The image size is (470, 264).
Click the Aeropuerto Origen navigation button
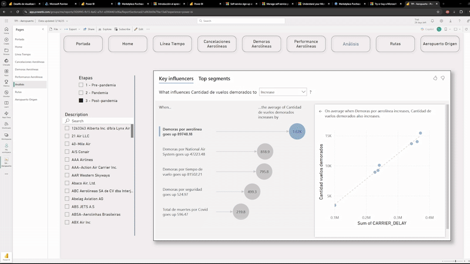tap(440, 43)
